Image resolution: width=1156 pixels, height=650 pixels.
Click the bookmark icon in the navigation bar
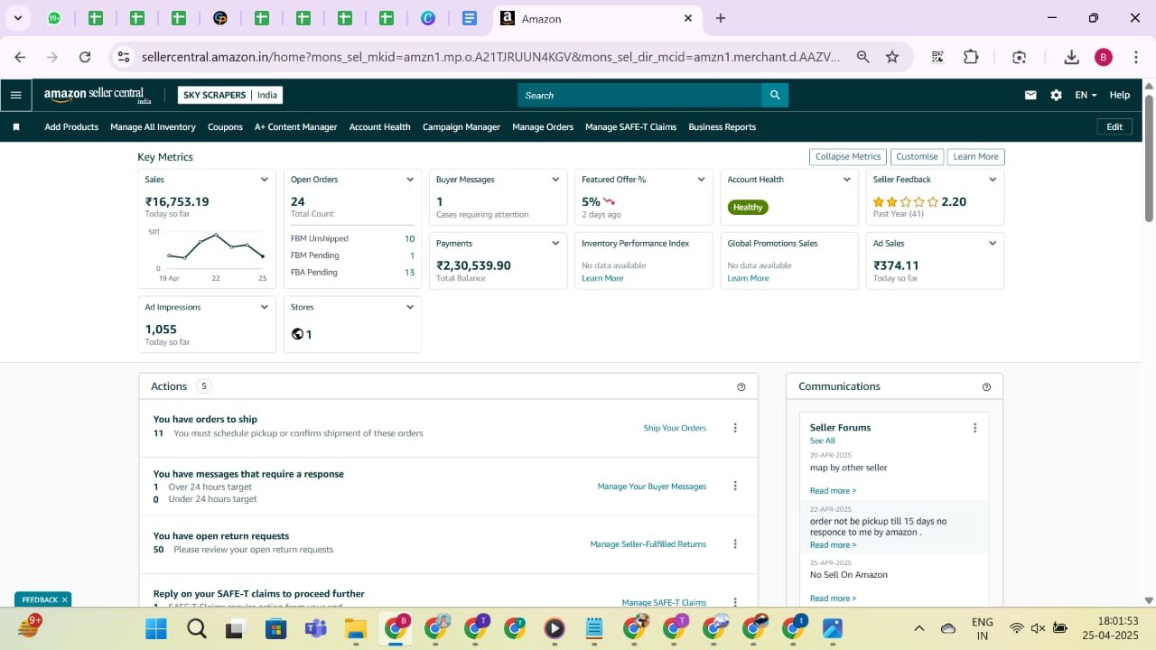(x=16, y=127)
